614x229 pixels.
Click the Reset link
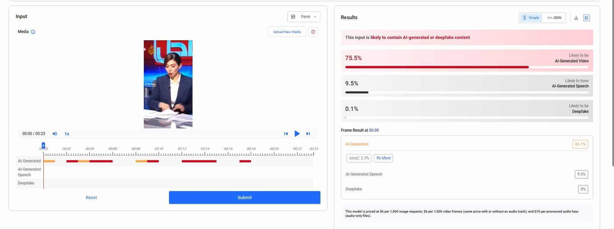pyautogui.click(x=91, y=198)
